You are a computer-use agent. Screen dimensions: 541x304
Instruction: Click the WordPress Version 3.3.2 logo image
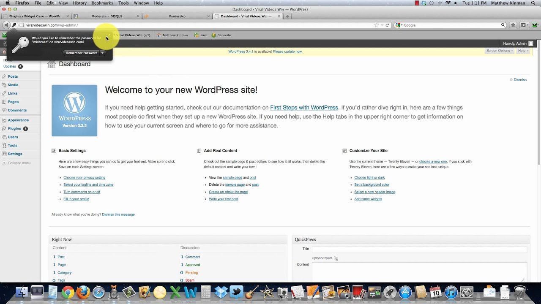[74, 111]
